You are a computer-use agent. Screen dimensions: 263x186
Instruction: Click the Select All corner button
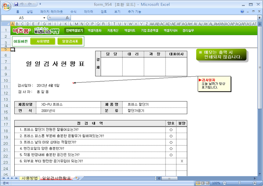[6, 24]
